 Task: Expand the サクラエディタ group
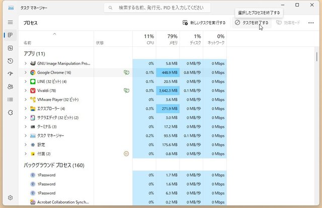tap(26, 117)
